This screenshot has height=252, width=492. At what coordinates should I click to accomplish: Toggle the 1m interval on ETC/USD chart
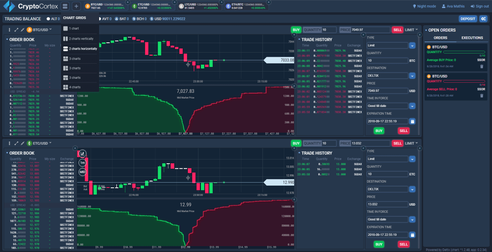[83, 163]
